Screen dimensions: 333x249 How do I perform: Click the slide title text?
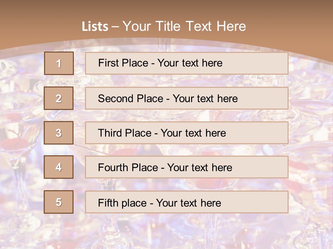click(x=164, y=26)
